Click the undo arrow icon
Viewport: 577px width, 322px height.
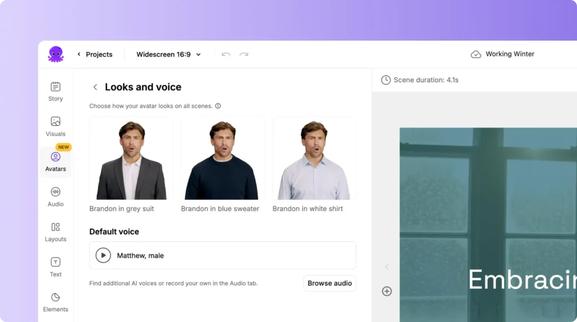226,55
